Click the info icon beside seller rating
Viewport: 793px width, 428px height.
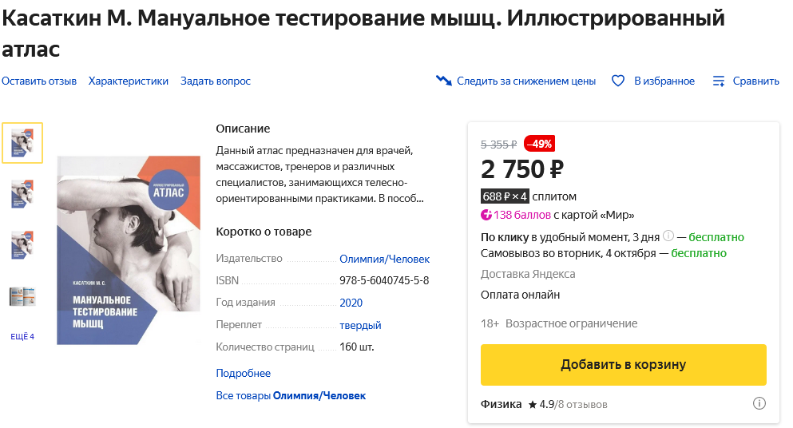coord(759,403)
